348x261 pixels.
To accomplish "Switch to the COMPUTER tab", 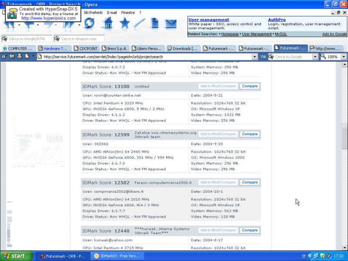I will (19, 48).
